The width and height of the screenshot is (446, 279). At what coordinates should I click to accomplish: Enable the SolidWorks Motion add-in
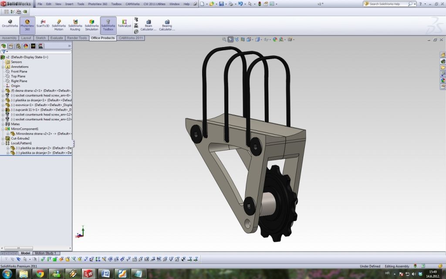click(59, 25)
